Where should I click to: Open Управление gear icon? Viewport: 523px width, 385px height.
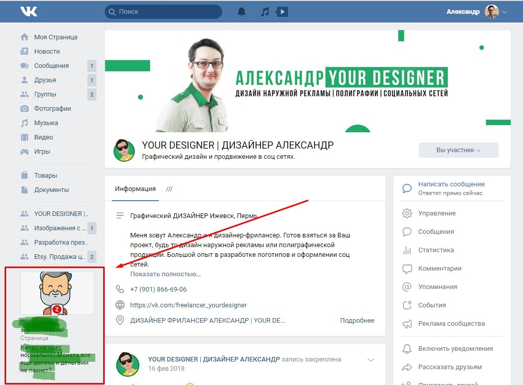[x=407, y=213]
